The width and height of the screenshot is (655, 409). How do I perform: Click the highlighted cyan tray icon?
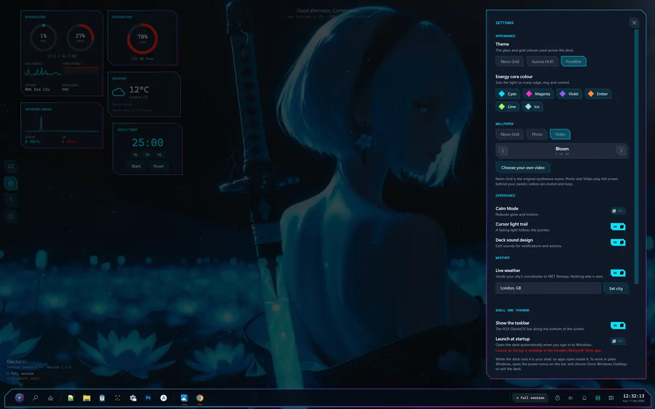598,398
